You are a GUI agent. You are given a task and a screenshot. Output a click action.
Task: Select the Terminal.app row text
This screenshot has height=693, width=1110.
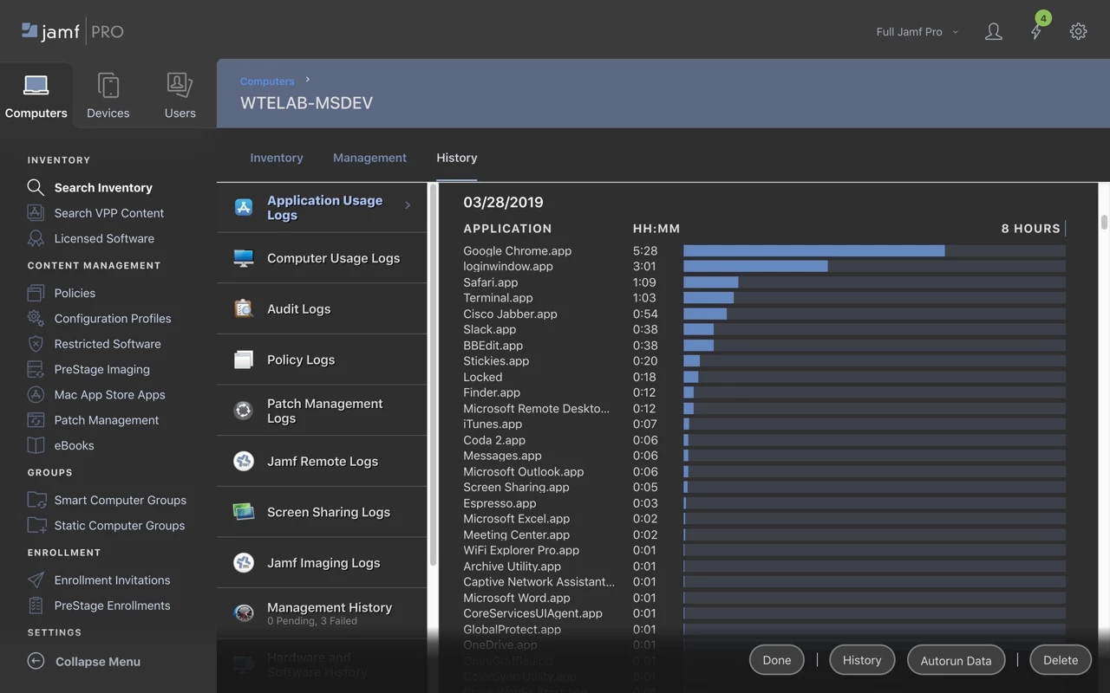(x=498, y=298)
